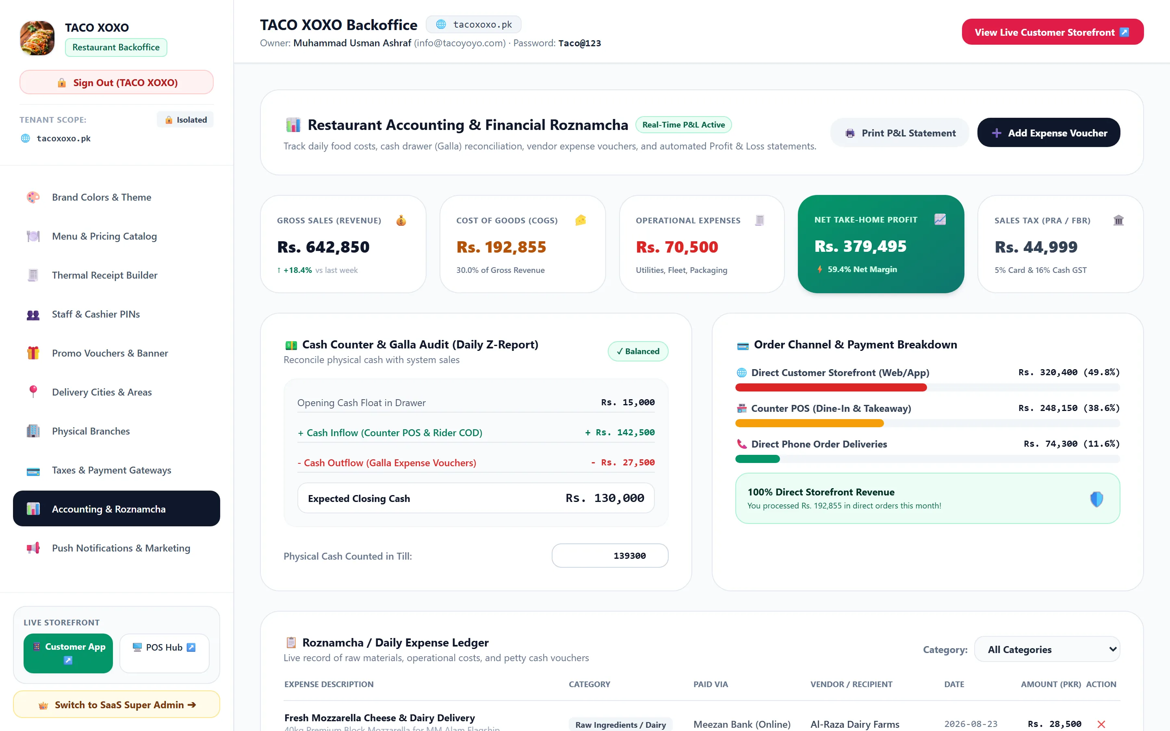1170x731 pixels.
Task: Click the Brand Colors palette icon
Action: click(33, 197)
